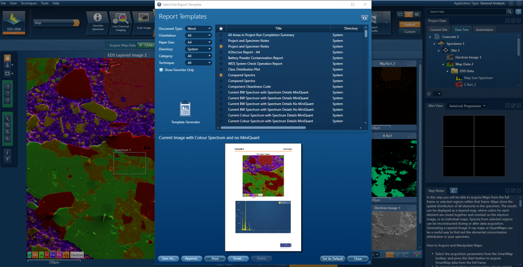Click the Set As Default button
Screen dimensions: 523x267
click(x=332, y=258)
